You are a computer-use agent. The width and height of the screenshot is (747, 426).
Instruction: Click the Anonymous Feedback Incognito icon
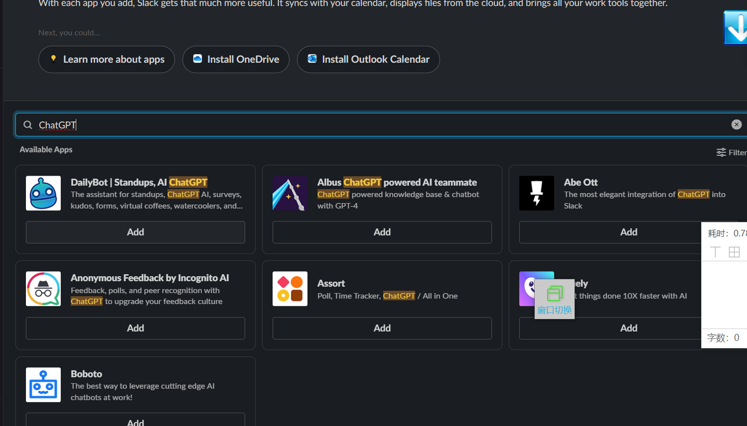43,289
